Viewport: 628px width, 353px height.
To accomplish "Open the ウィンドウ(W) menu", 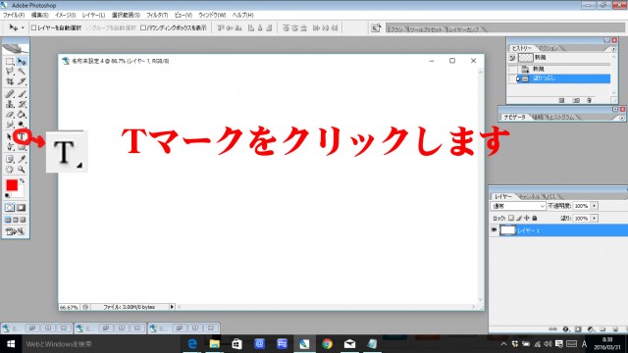I will [x=212, y=15].
